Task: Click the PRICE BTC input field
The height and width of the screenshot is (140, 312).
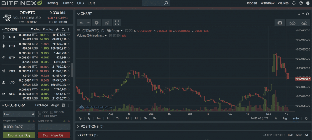Action: click(19, 127)
